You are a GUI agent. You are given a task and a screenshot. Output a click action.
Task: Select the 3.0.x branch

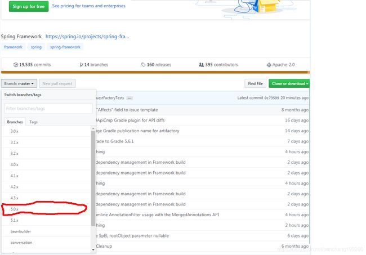[46, 131]
